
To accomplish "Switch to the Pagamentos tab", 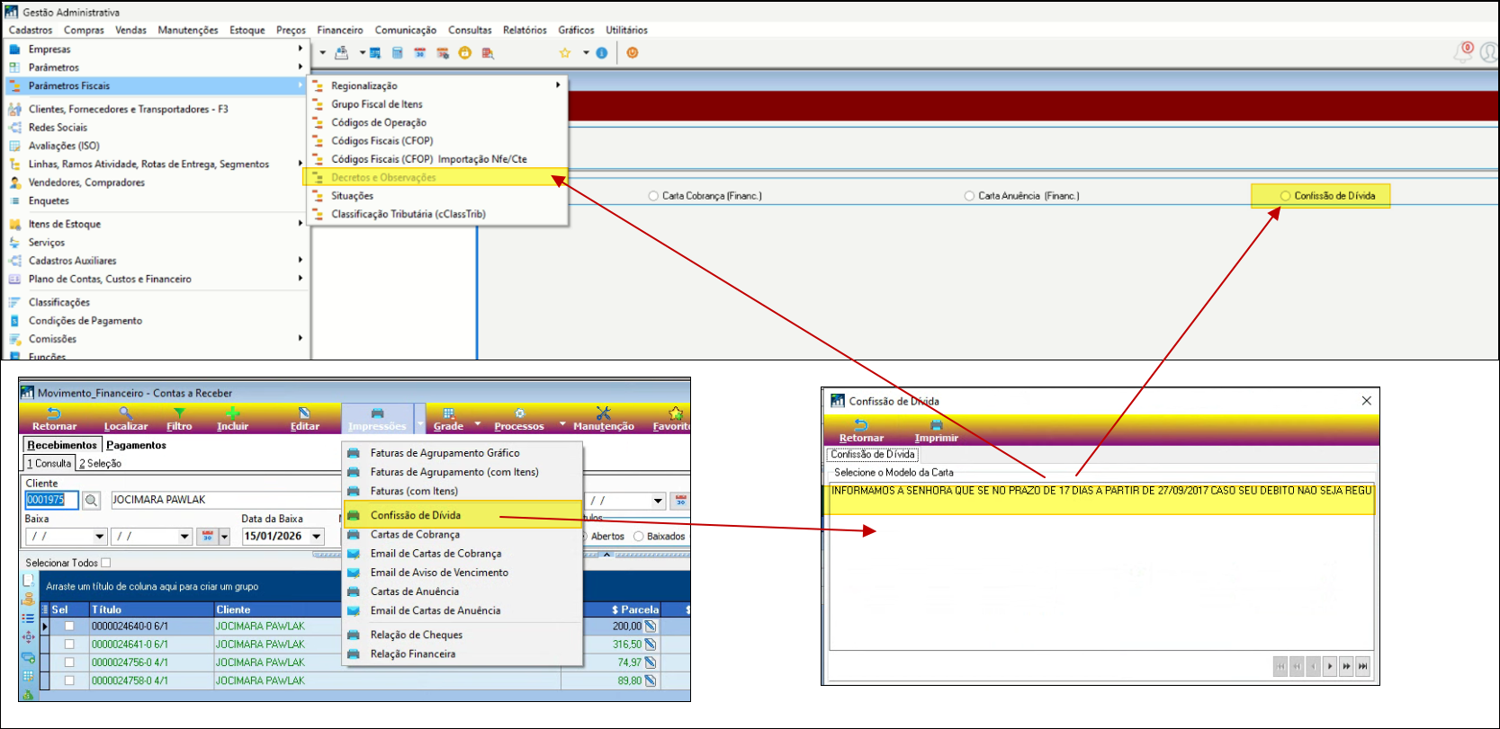I will [136, 445].
